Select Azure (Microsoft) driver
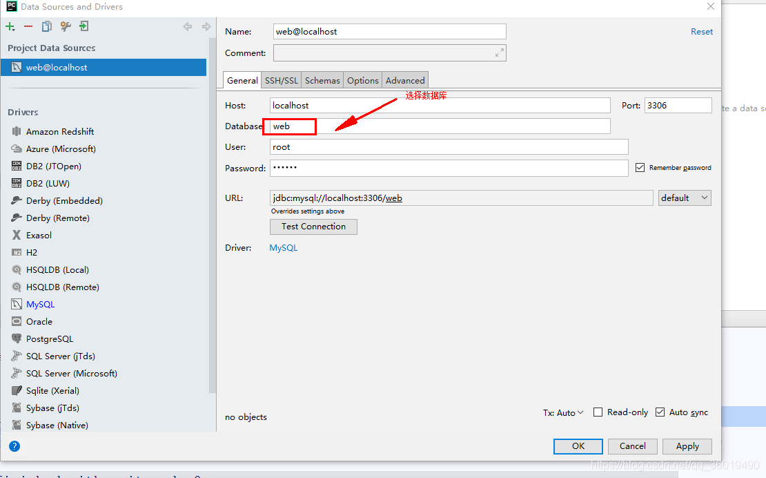The height and width of the screenshot is (478, 766). click(61, 149)
